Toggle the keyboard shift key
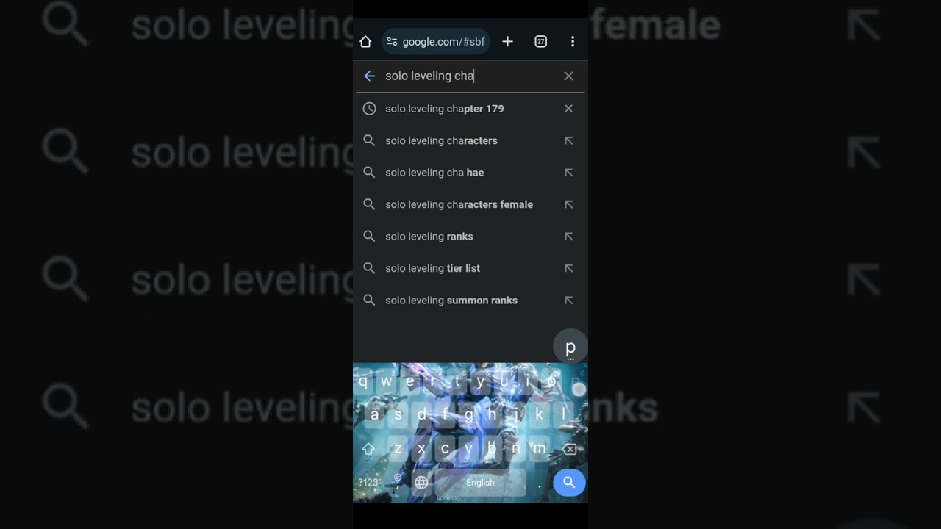The image size is (941, 529). 368,449
